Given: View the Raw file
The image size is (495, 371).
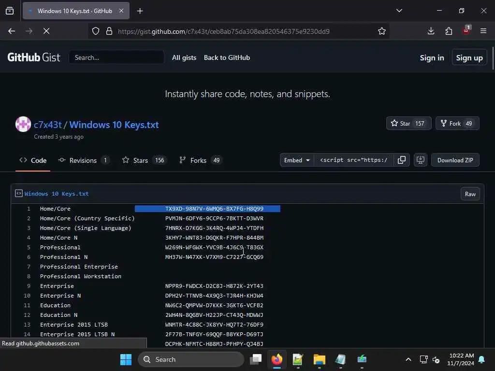Looking at the screenshot, I should (470, 194).
